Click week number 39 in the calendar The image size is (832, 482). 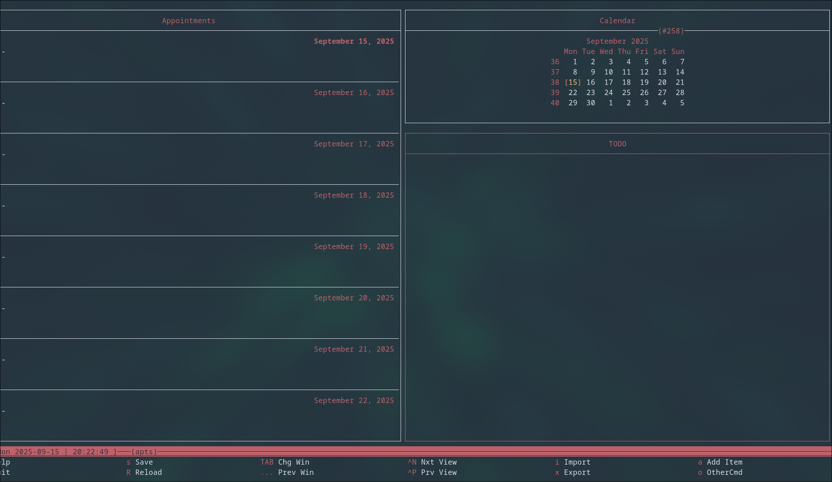coord(555,93)
